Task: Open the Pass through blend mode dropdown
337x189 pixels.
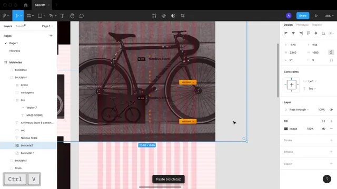Action: click(x=299, y=110)
